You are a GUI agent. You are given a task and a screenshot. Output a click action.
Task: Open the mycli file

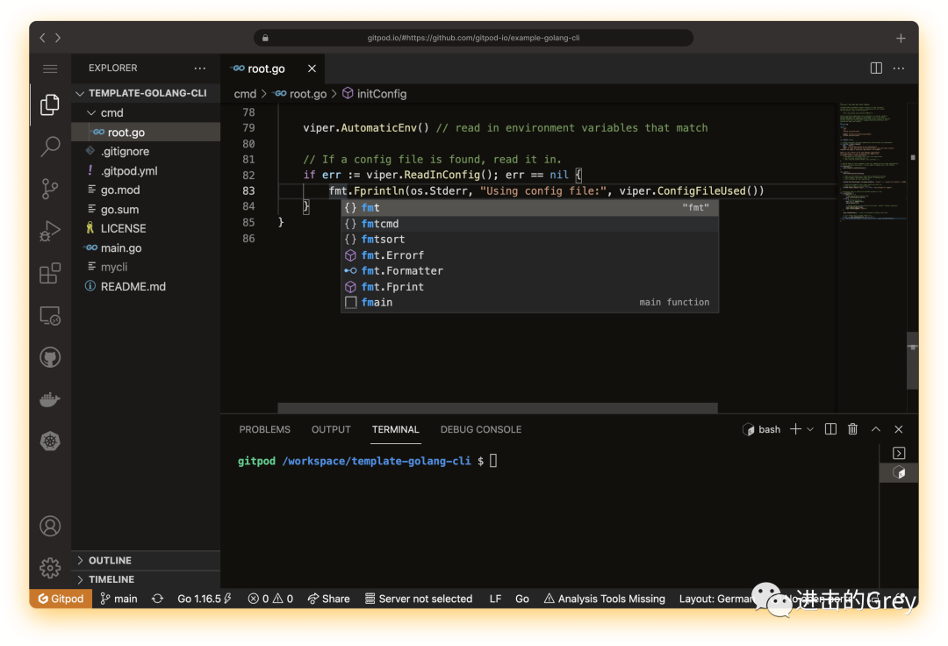click(146, 267)
